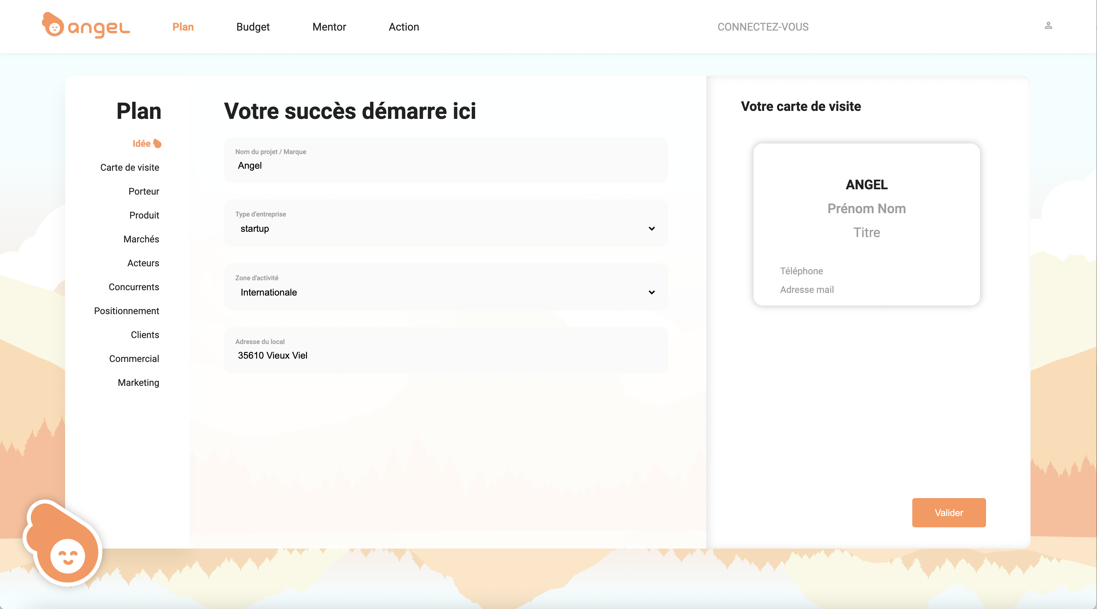This screenshot has height=609, width=1097.
Task: Open the Zone d'activité dropdown
Action: [446, 287]
